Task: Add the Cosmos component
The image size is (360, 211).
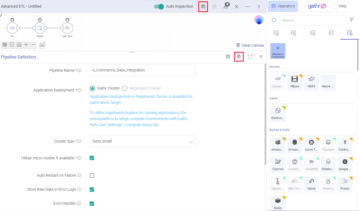Action: click(x=278, y=165)
